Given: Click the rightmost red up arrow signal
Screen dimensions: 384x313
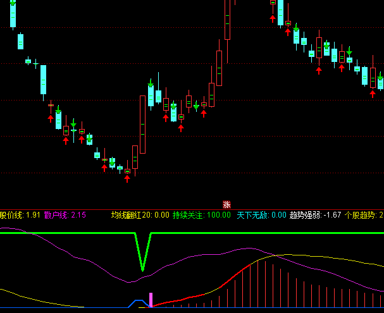Looking at the screenshot, I should 373,94.
